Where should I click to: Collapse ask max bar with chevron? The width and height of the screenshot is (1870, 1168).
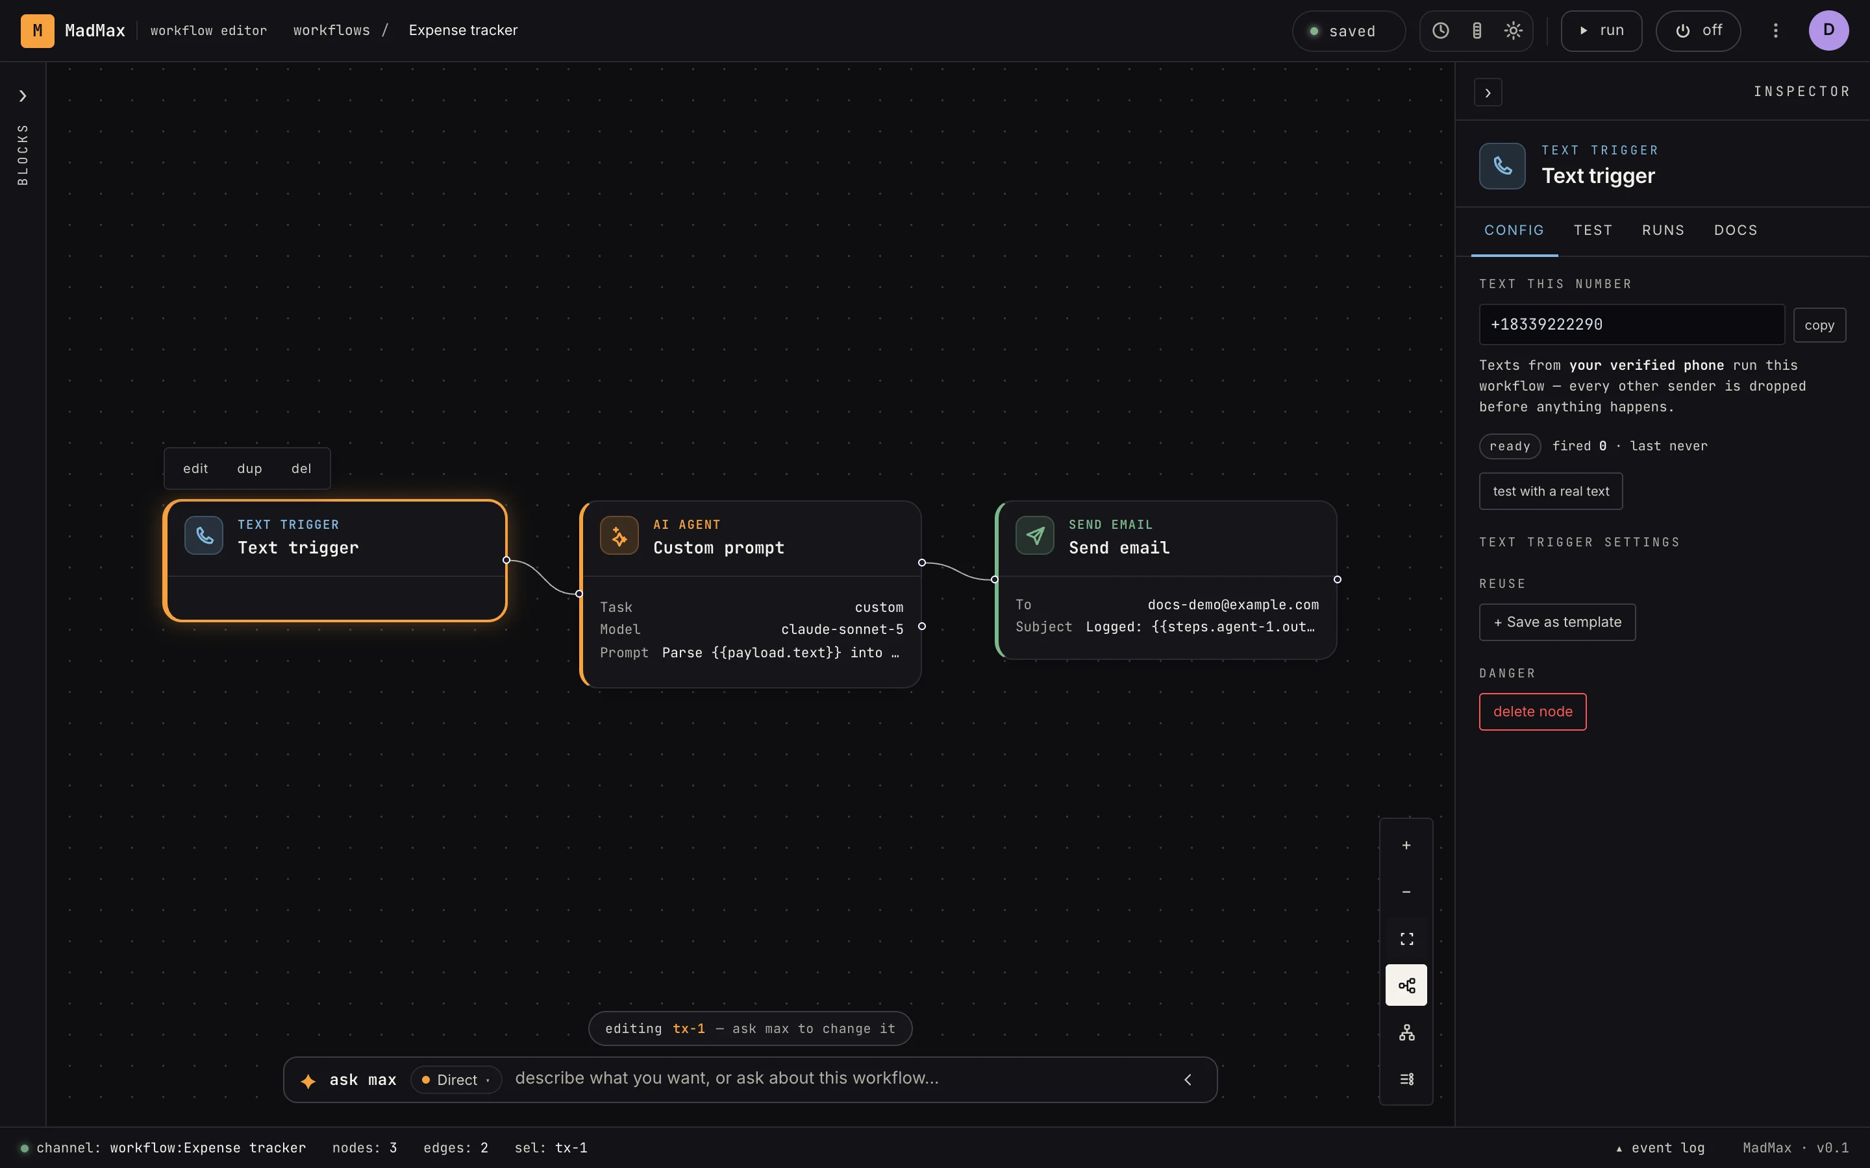(x=1188, y=1080)
